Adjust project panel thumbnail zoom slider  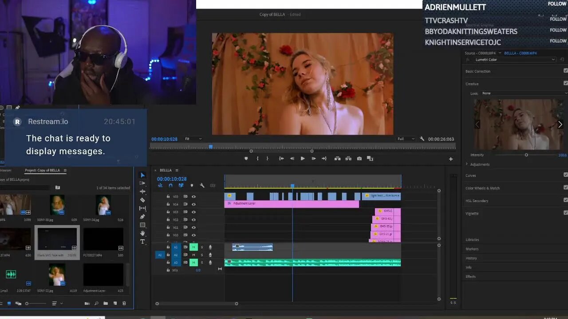pos(36,303)
